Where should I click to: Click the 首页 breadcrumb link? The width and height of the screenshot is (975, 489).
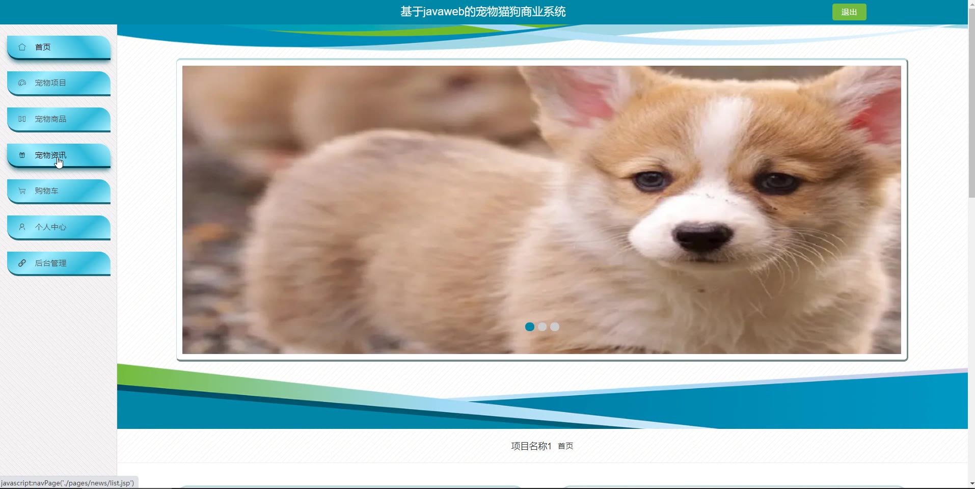click(565, 446)
